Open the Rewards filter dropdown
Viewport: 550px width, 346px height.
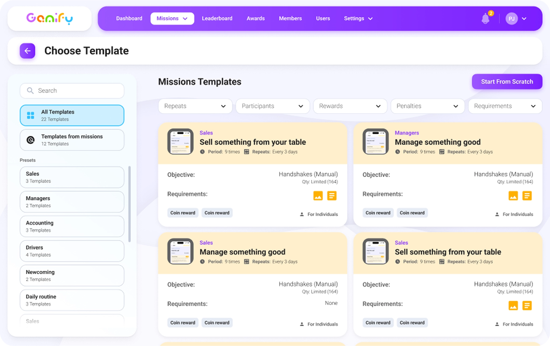[350, 106]
